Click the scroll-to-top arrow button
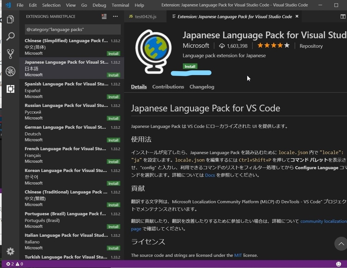 (341, 244)
